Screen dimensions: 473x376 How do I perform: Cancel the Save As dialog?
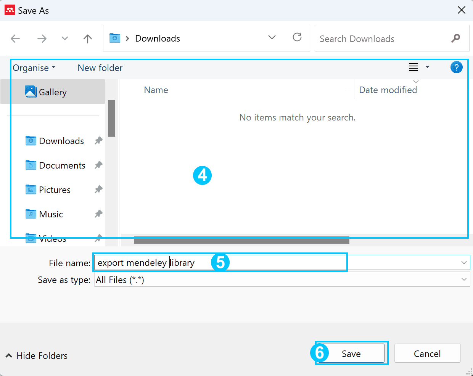(x=427, y=354)
